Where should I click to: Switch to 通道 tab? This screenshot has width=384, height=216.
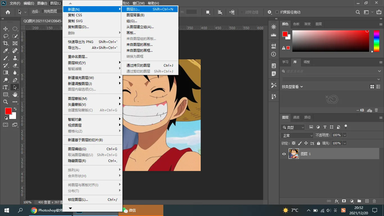pyautogui.click(x=296, y=117)
